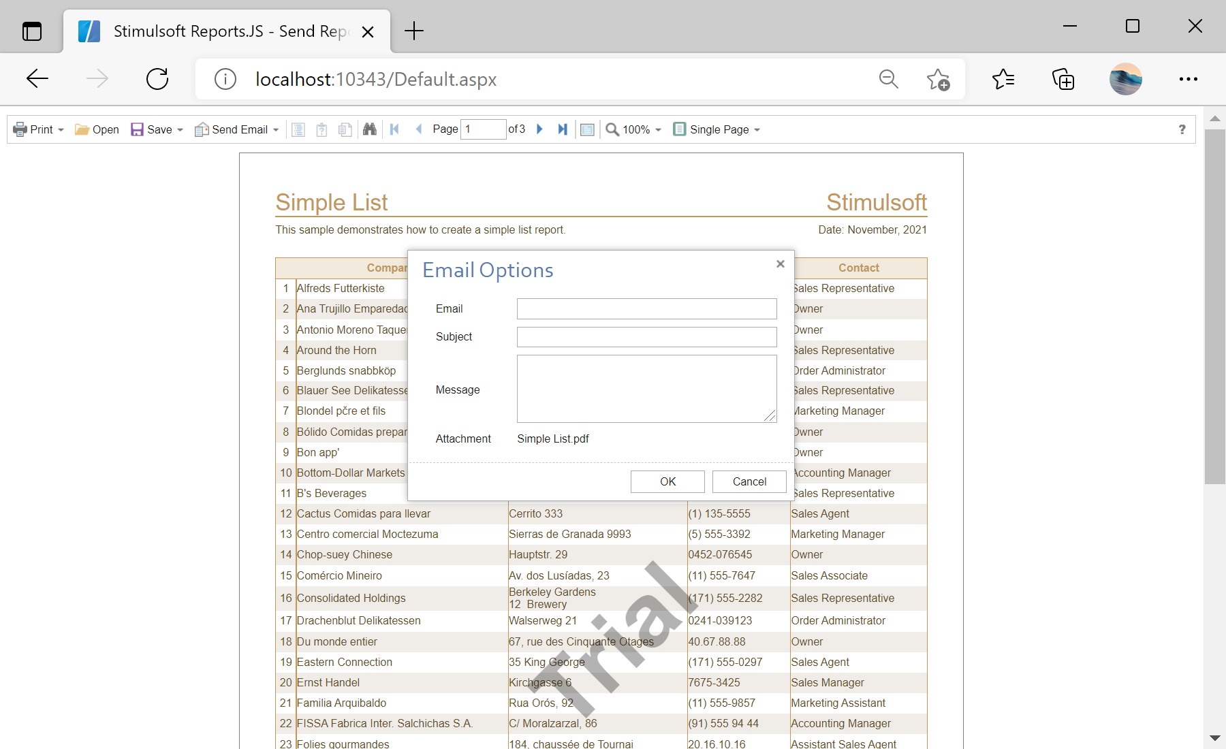This screenshot has width=1226, height=749.
Task: Select the Find tool binoculars icon
Action: click(x=370, y=129)
